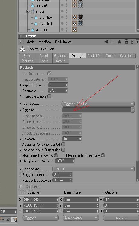Viewport: 139px width, 226px height.
Task: Open the Forma Area dropdown
Action: pyautogui.click(x=98, y=104)
